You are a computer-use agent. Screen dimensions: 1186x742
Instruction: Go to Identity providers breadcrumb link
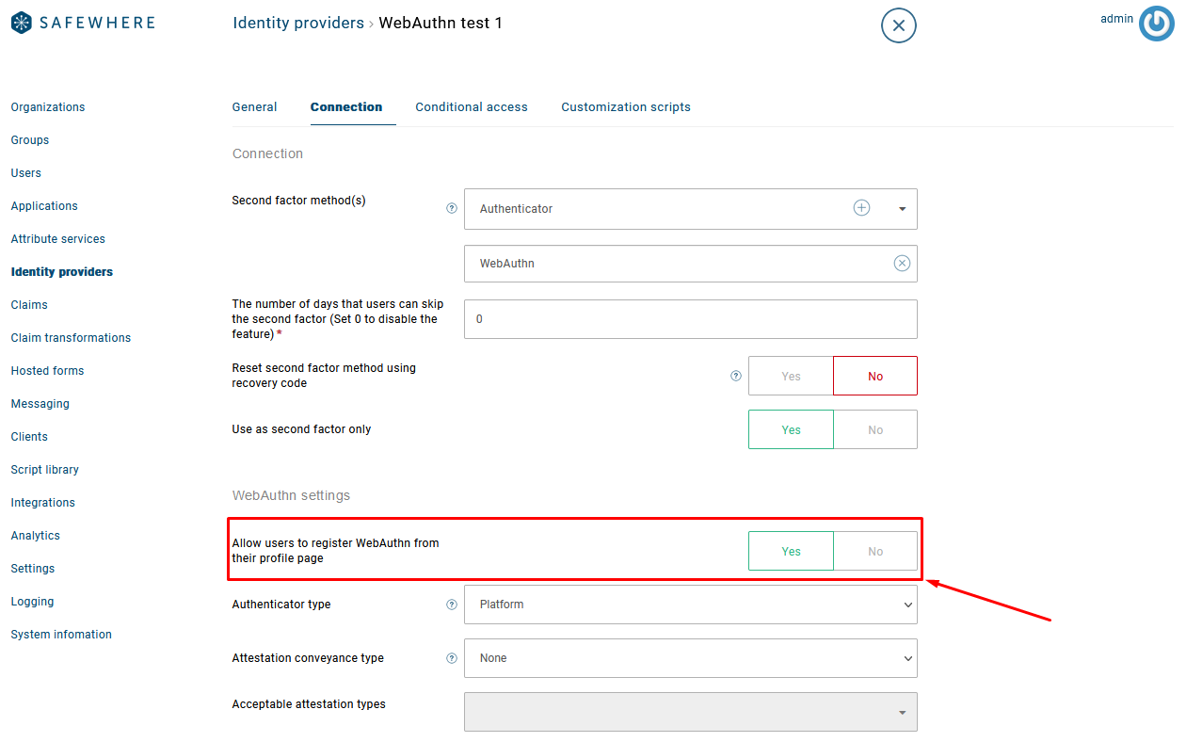click(298, 23)
